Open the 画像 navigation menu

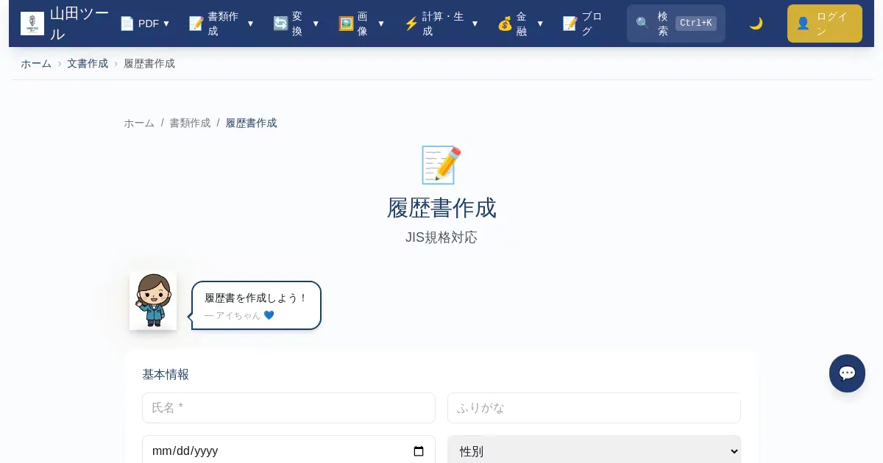click(361, 24)
